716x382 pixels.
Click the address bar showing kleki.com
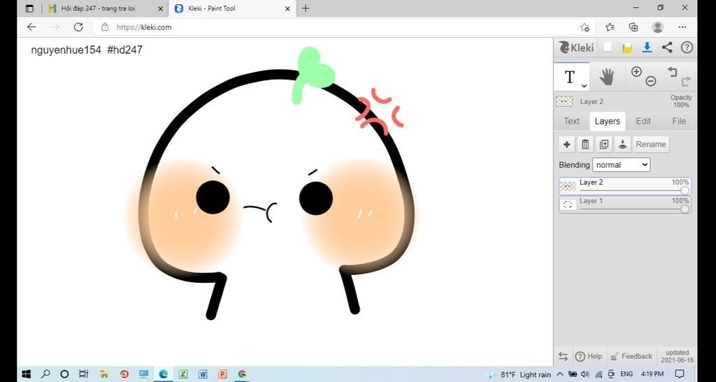pos(338,27)
